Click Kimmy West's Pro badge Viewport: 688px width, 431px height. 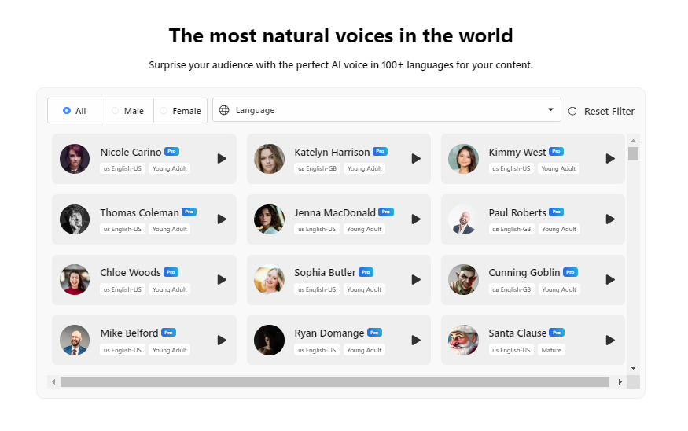coord(556,152)
